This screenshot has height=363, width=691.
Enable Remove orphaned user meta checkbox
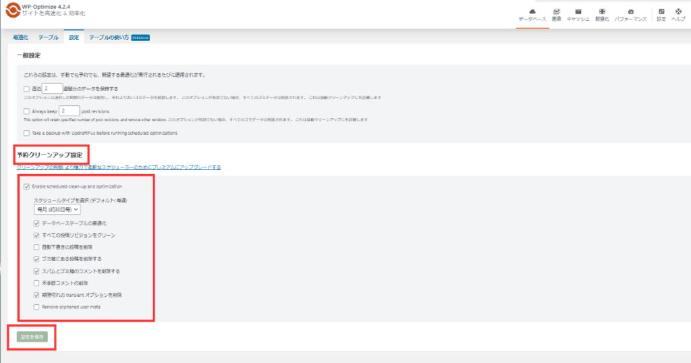[36, 307]
